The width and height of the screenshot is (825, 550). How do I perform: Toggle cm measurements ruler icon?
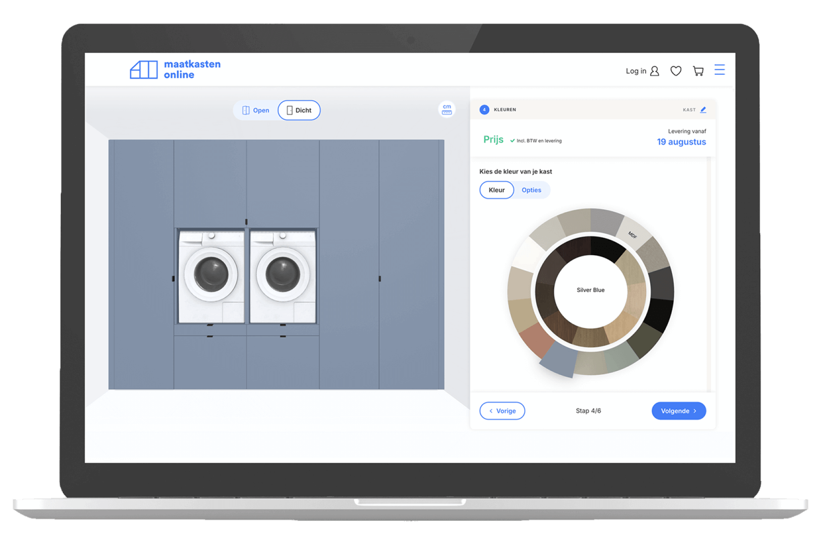click(447, 109)
